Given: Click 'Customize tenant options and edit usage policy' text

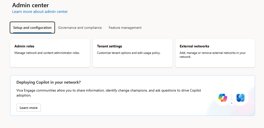Looking at the screenshot, I should tap(129, 53).
